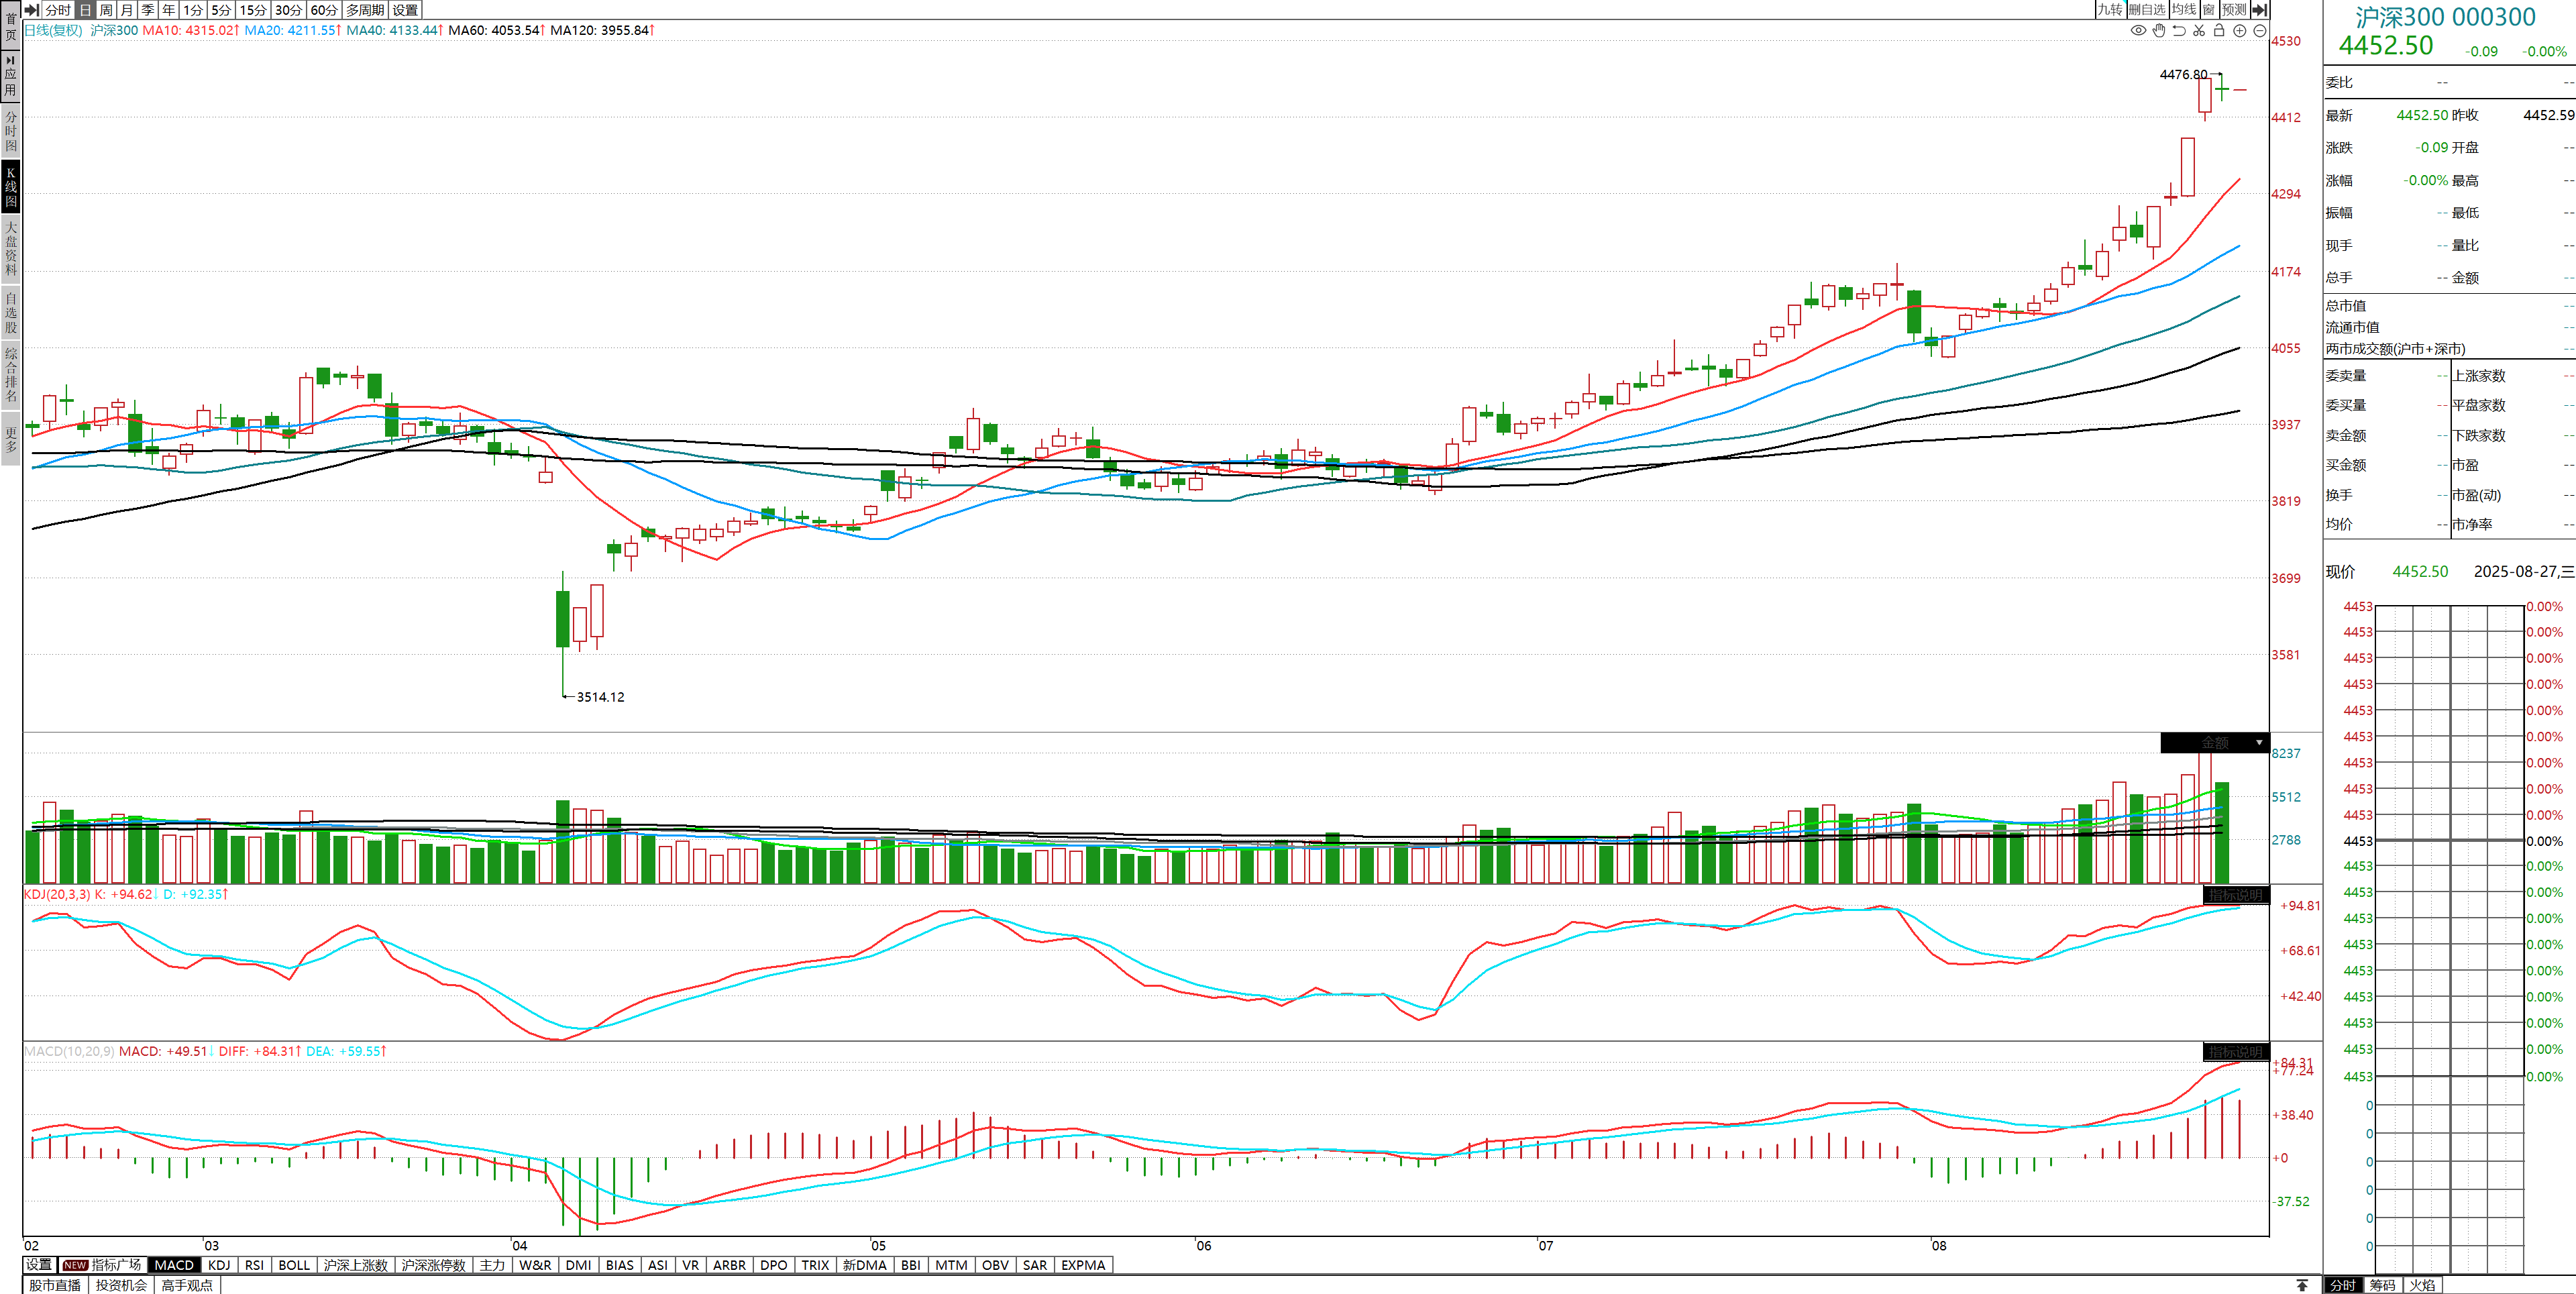The width and height of the screenshot is (2576, 1294).
Task: Click the zoom-in plus circle icon
Action: pyautogui.click(x=2240, y=31)
